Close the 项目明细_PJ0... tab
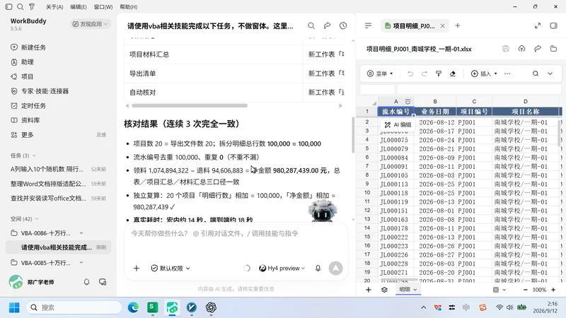Image resolution: width=566 pixels, height=318 pixels. [x=442, y=25]
